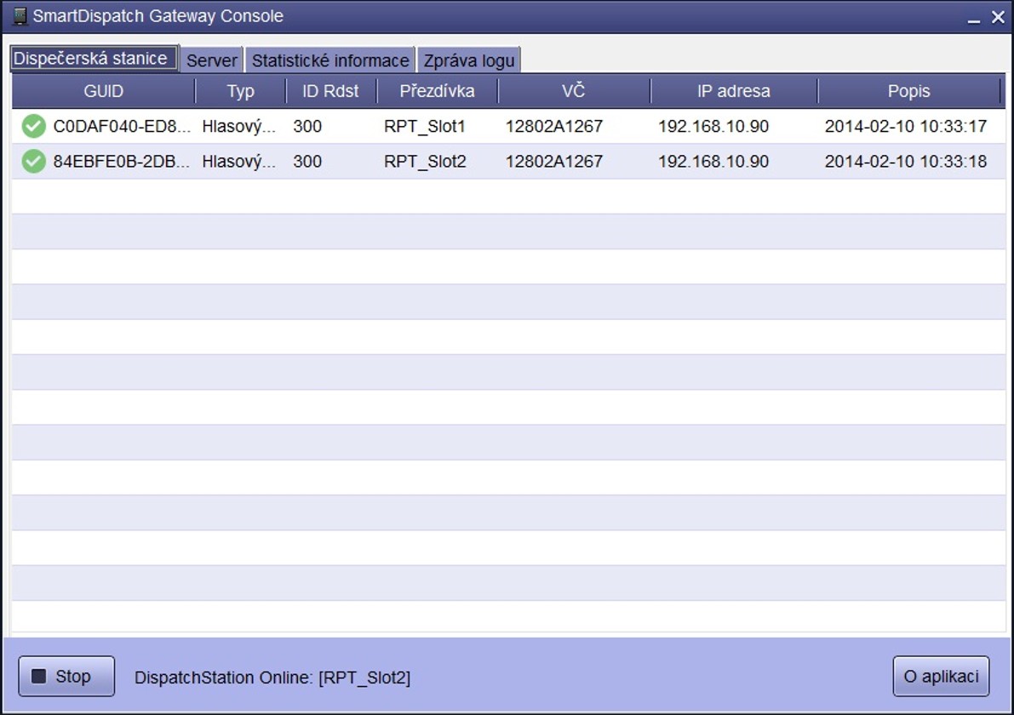Sort by the Typ column header
Image resolution: width=1014 pixels, height=715 pixels.
coord(241,91)
